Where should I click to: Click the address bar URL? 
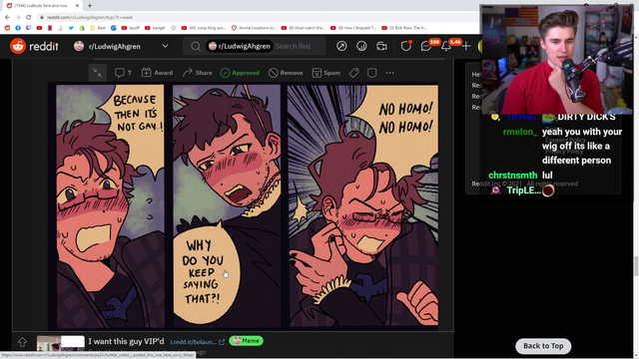(x=89, y=18)
